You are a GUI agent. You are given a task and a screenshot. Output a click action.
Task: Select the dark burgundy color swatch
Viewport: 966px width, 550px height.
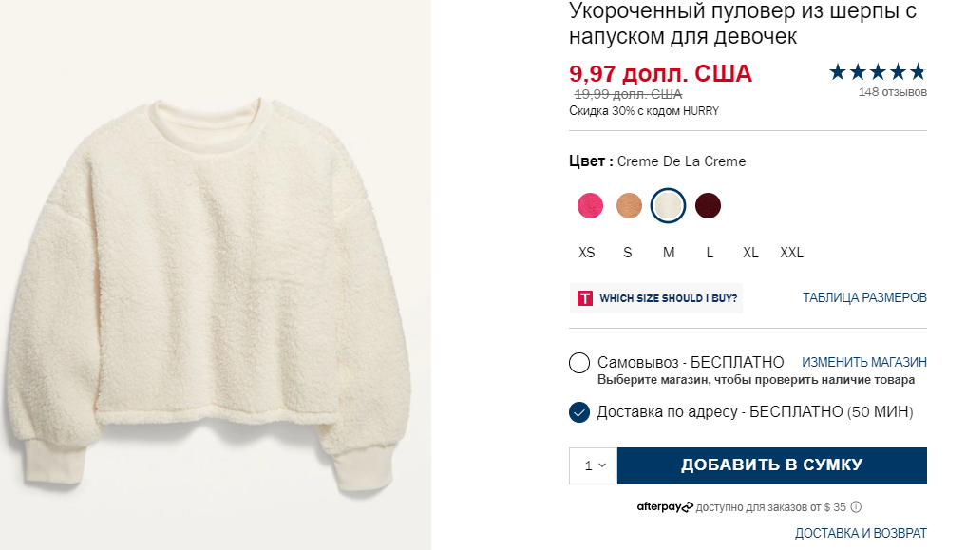[708, 206]
